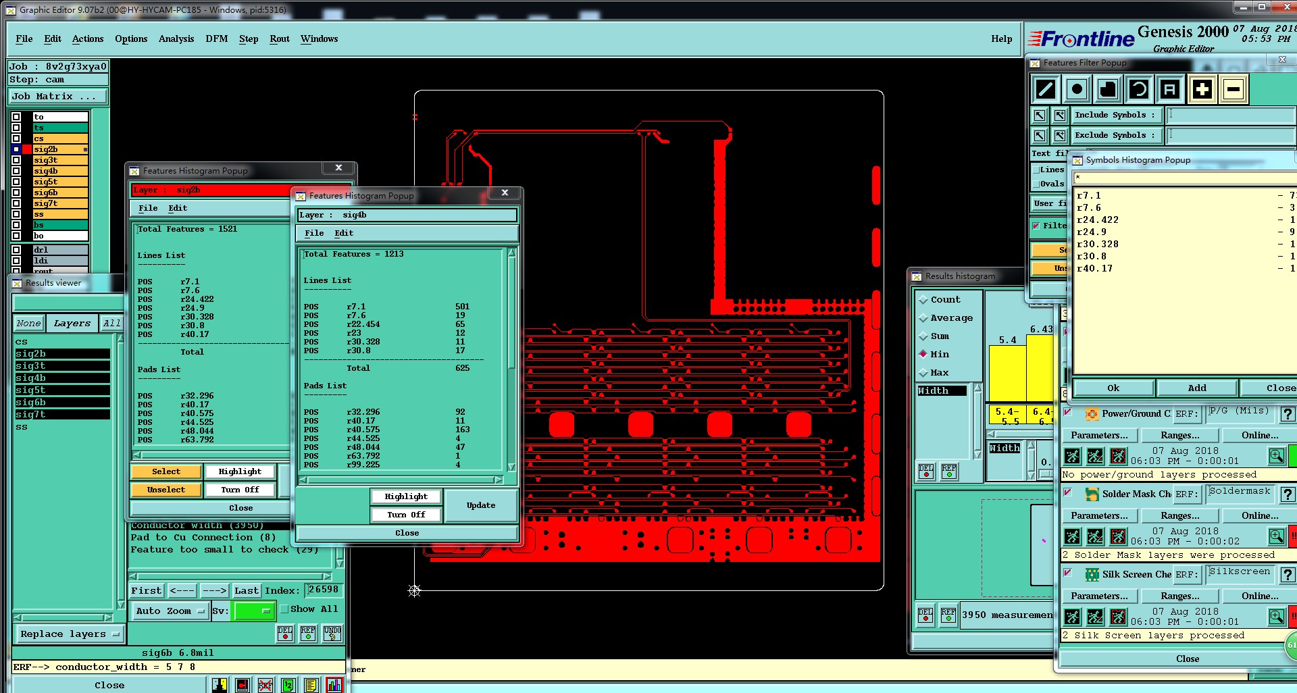Open the Job Matrix dropdown
The image size is (1297, 693).
tap(58, 97)
